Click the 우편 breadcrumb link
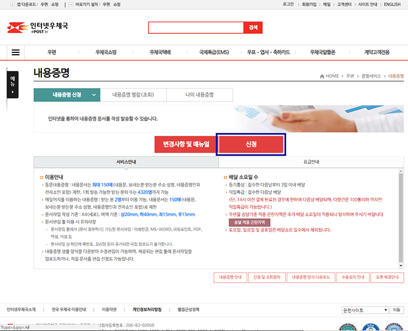Screen dimensions: 408x331 coord(350,76)
